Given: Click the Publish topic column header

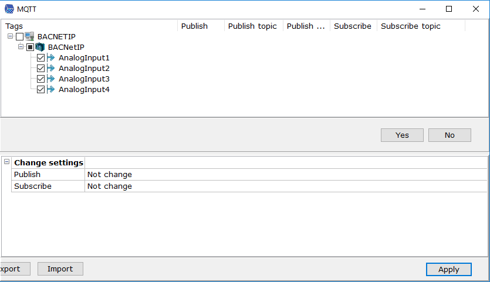Looking at the screenshot, I should click(x=254, y=26).
